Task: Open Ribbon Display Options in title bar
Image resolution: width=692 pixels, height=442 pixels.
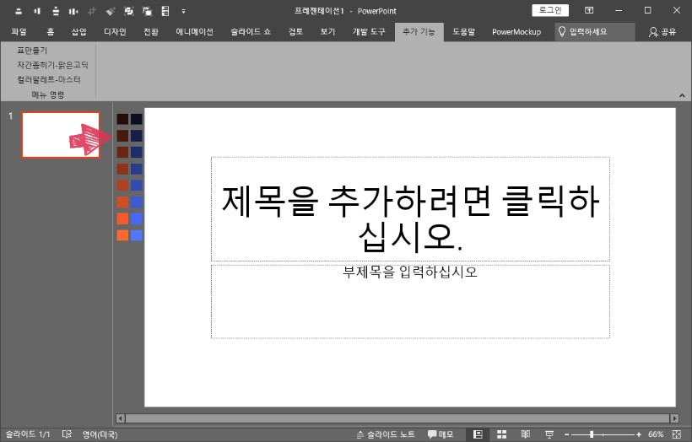Action: pyautogui.click(x=589, y=10)
